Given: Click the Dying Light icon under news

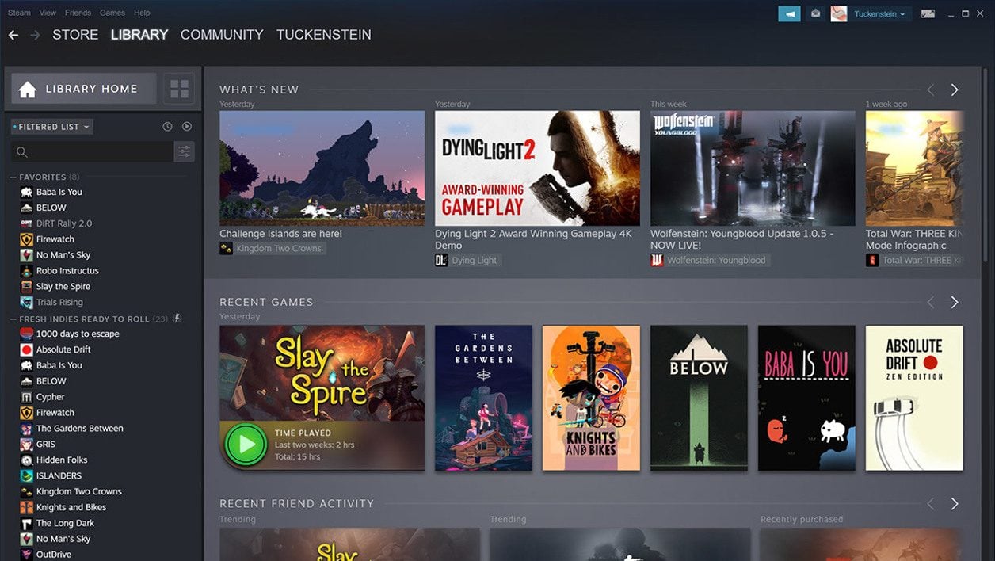Looking at the screenshot, I should point(441,260).
